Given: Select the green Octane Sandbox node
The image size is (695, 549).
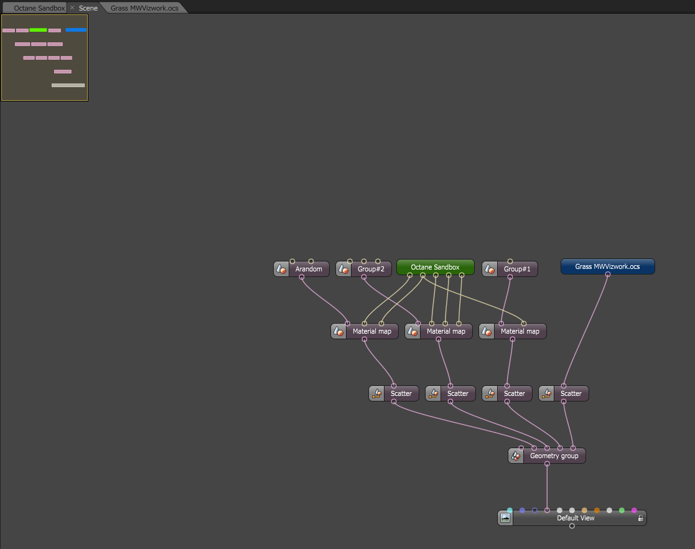Looking at the screenshot, I should [436, 267].
